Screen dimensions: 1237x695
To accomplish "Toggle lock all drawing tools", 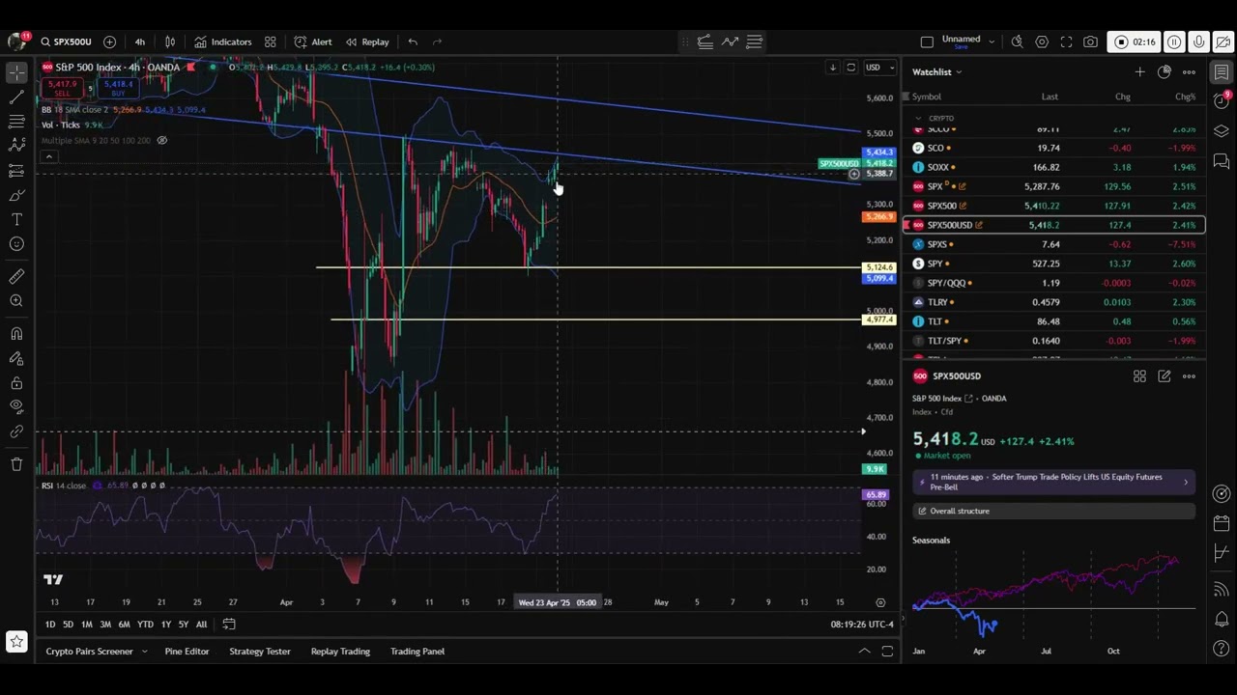I will (16, 383).
